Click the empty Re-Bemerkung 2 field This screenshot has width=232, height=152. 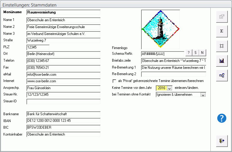coord(173,74)
